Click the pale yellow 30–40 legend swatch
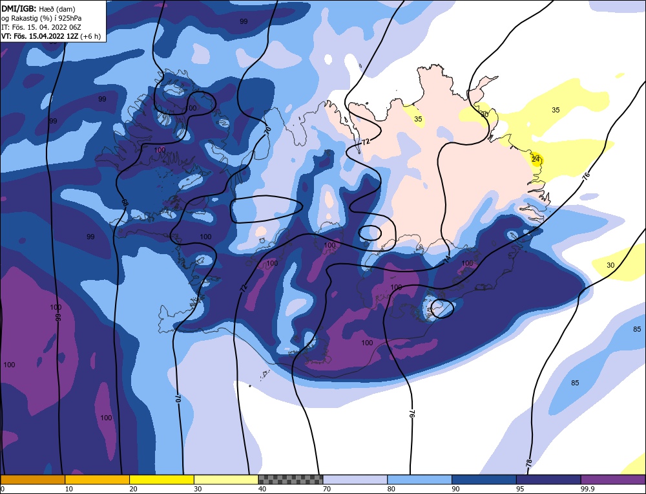This screenshot has height=494, width=646. tap(226, 479)
